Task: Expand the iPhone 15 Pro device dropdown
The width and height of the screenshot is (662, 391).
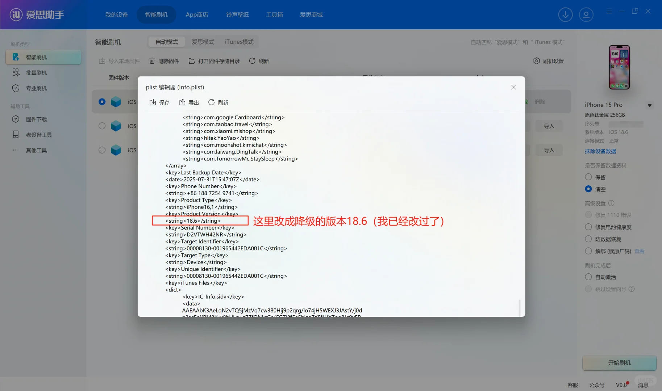Action: (x=649, y=105)
